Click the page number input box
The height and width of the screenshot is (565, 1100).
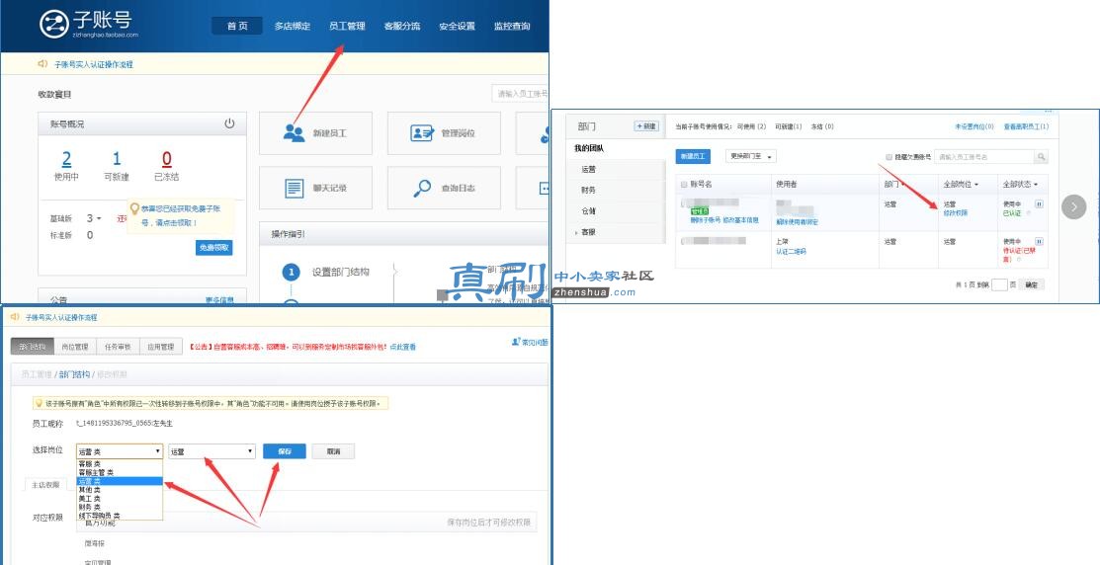[x=999, y=284]
